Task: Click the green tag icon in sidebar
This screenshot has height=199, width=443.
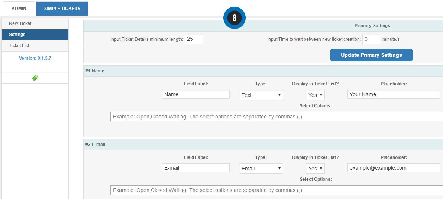Action: pos(35,78)
